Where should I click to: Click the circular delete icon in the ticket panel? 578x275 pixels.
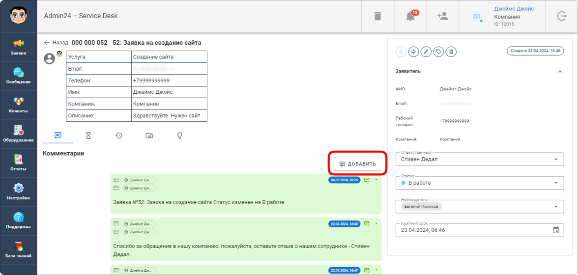coord(452,51)
